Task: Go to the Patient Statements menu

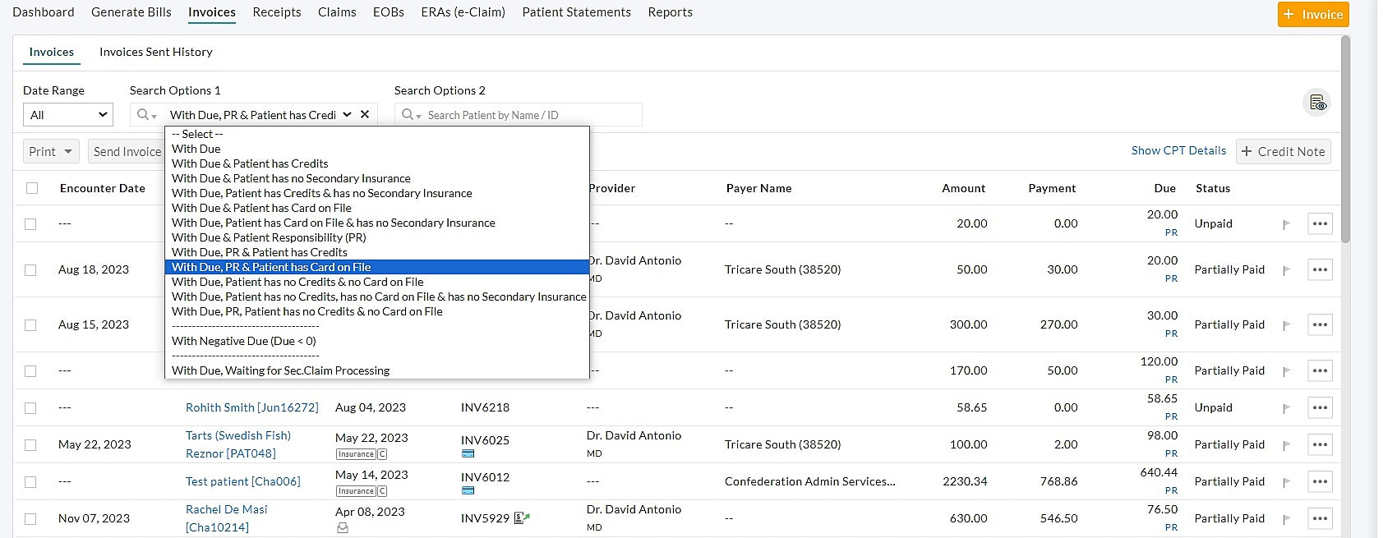Action: tap(576, 12)
